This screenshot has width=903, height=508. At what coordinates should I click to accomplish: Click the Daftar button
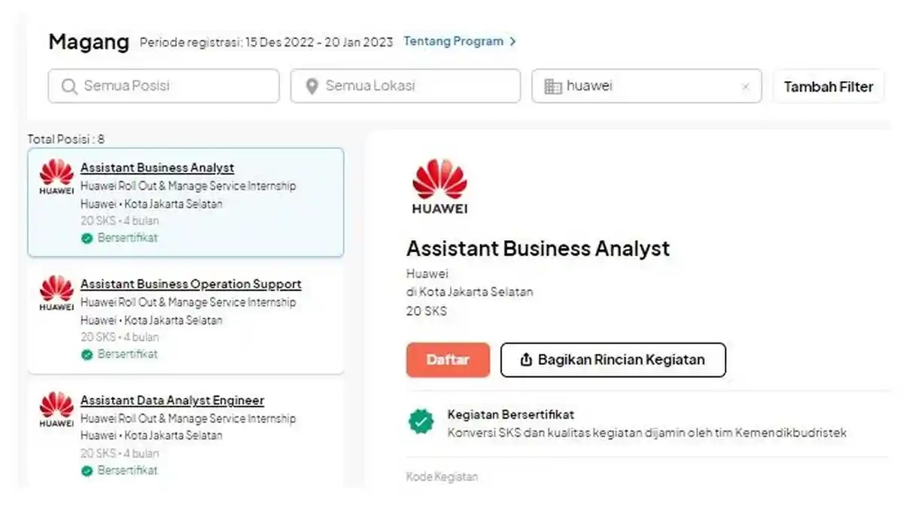[x=448, y=360]
